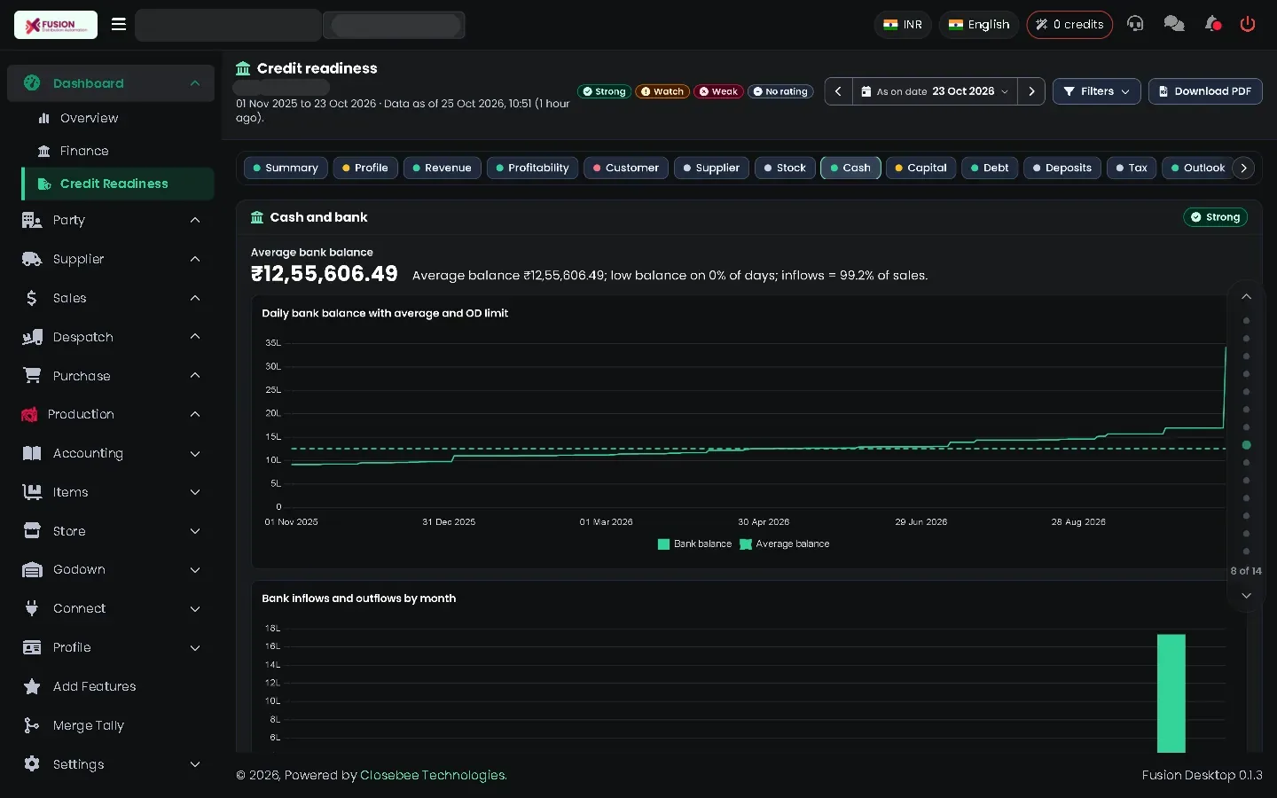Expand the Party menu

pos(111,220)
